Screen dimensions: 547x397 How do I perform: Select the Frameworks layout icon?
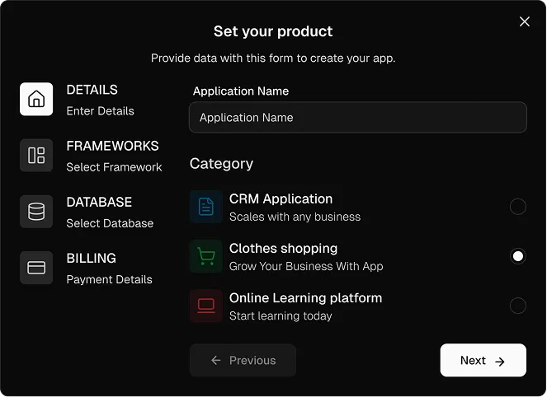click(36, 156)
